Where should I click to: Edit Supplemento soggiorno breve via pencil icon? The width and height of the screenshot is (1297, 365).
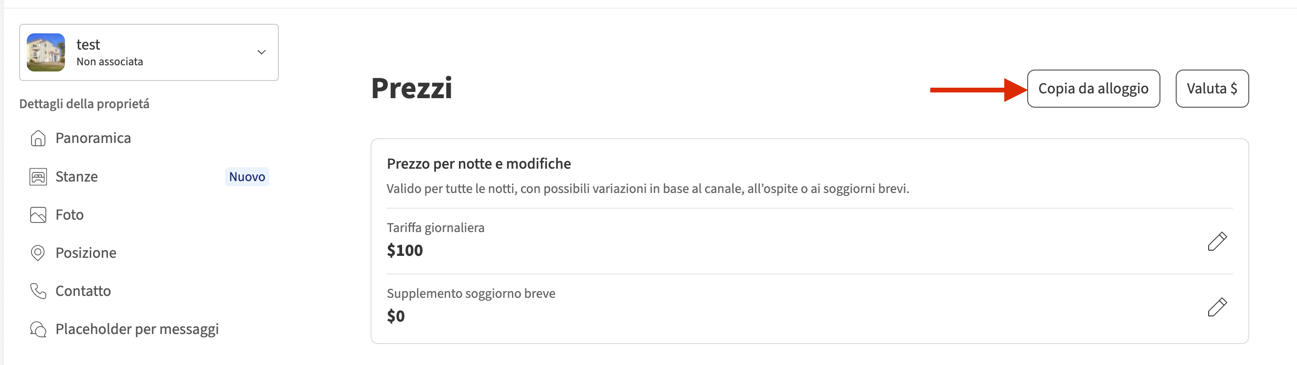[1217, 307]
